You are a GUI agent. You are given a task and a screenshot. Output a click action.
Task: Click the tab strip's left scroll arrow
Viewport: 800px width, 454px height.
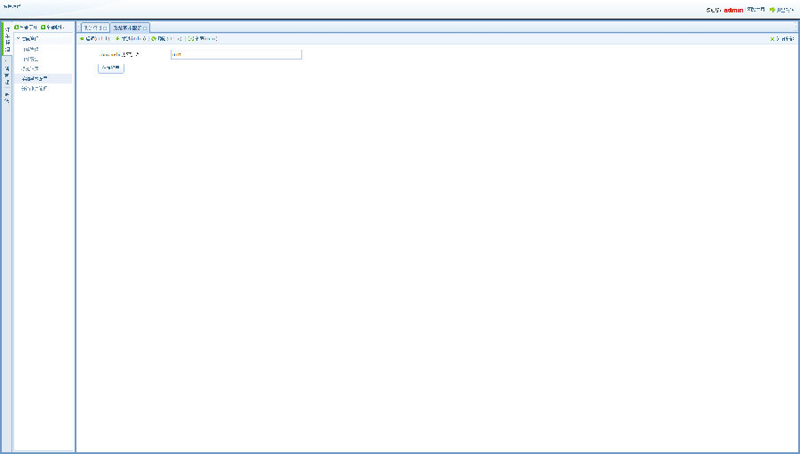(x=78, y=28)
